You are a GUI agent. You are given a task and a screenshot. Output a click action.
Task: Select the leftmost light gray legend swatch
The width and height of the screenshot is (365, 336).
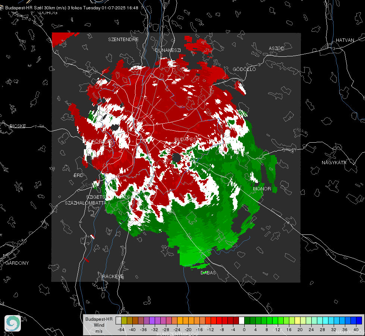pos(119,320)
